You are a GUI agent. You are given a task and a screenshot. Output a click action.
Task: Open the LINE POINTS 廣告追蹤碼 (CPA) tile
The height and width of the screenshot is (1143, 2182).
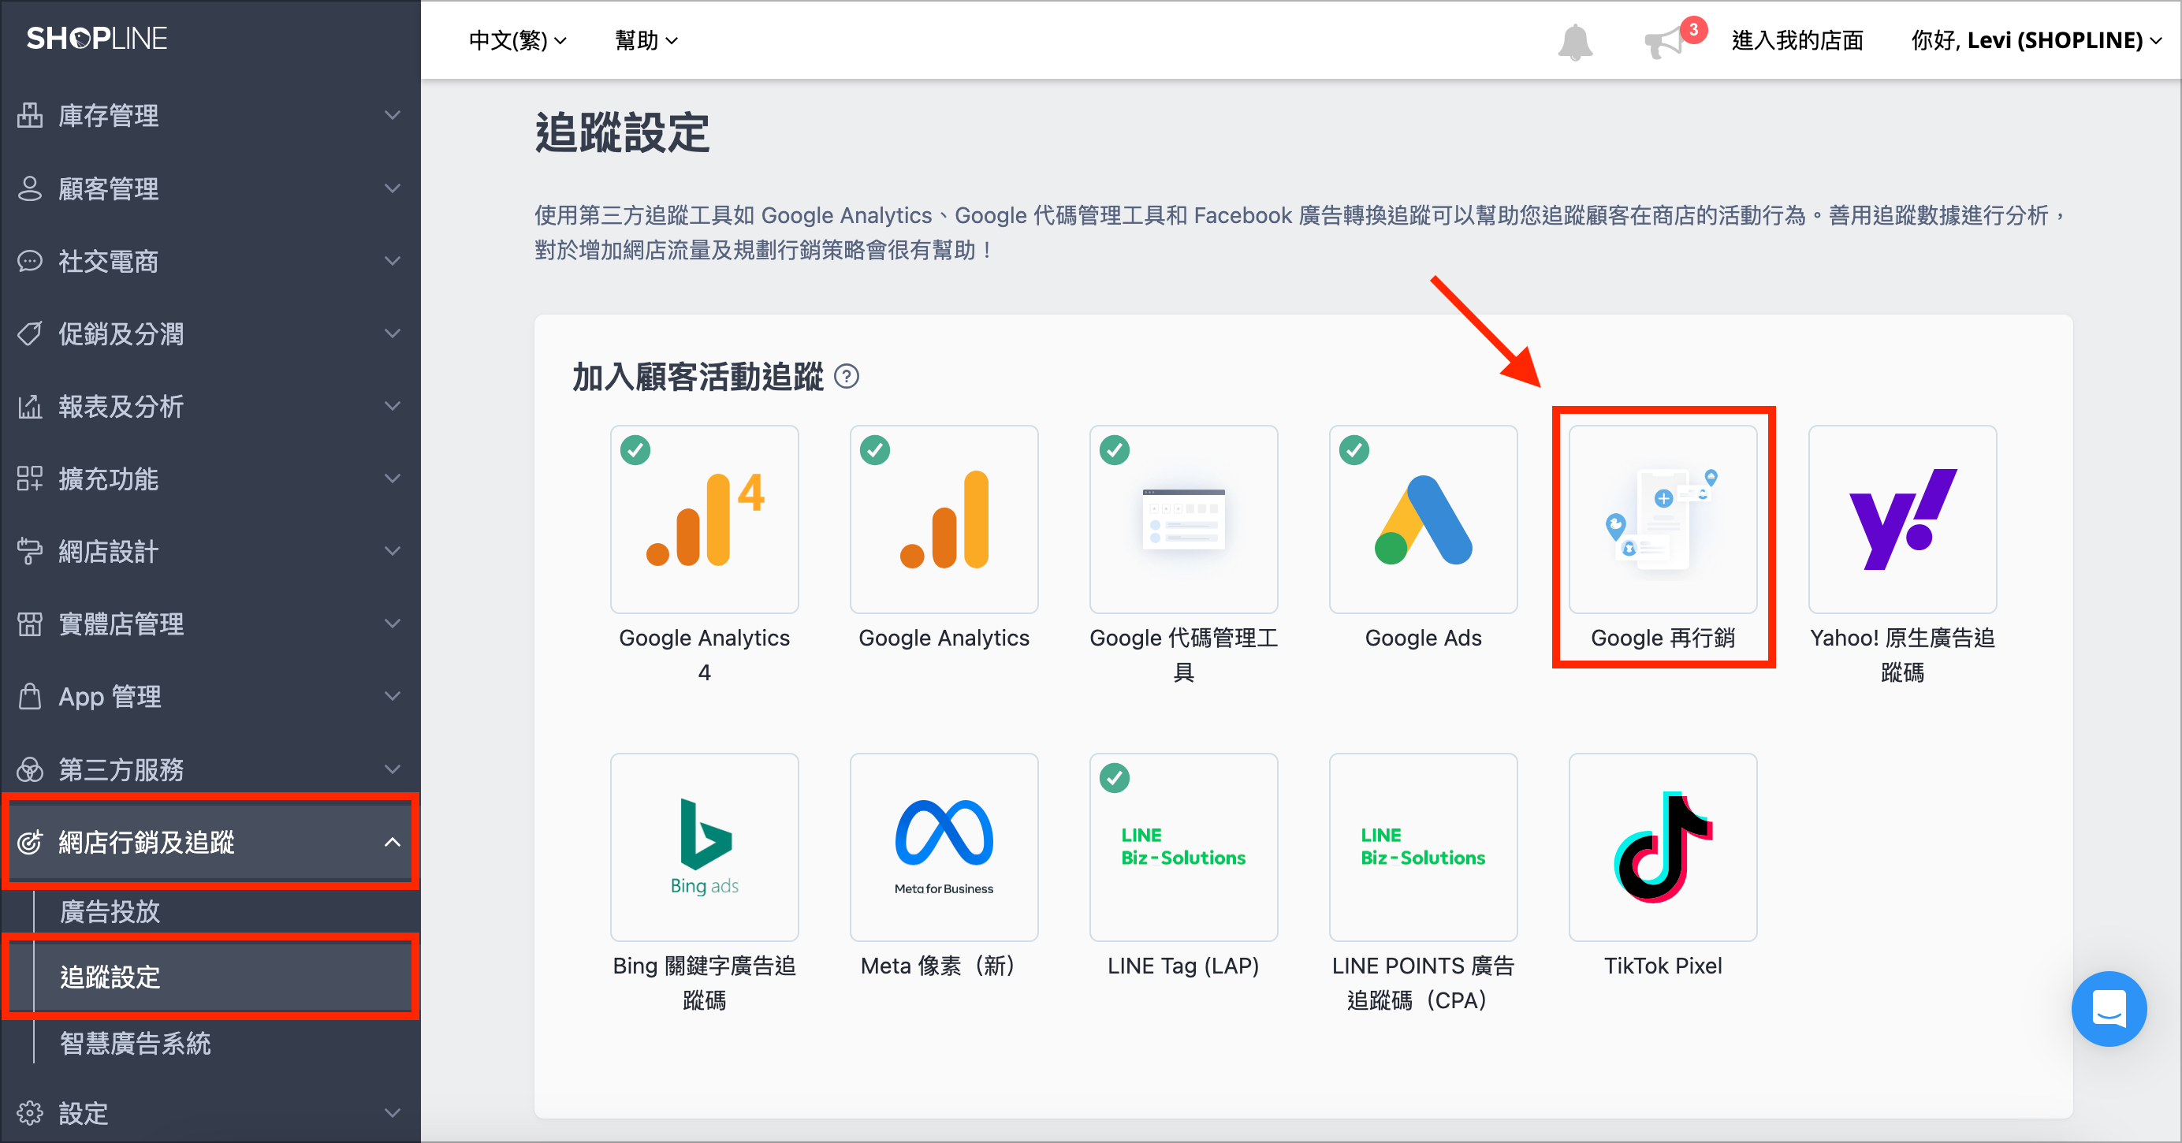pos(1423,847)
